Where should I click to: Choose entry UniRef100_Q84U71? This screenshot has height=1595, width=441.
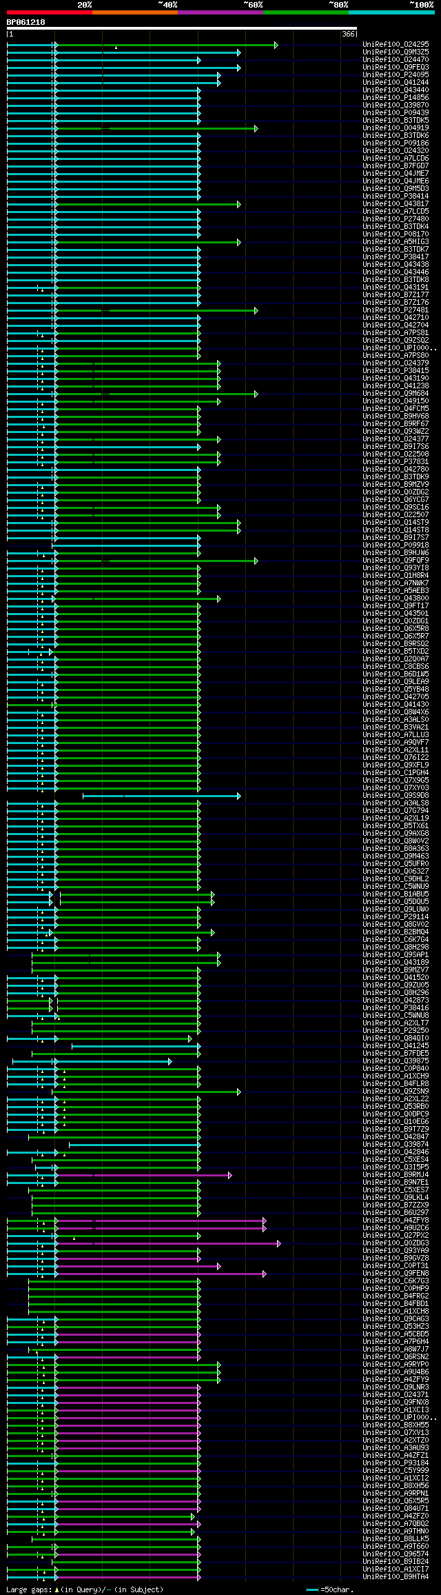pyautogui.click(x=396, y=1509)
